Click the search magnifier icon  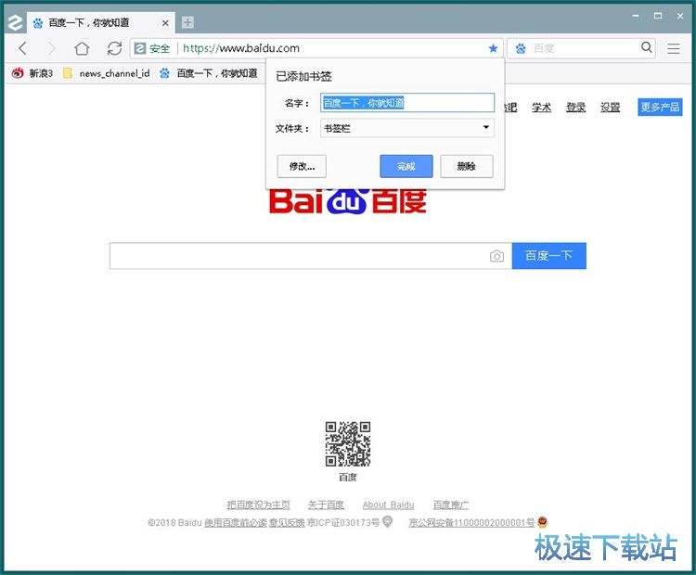tap(647, 47)
